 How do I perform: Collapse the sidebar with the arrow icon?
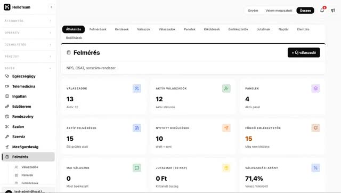coord(51,7)
